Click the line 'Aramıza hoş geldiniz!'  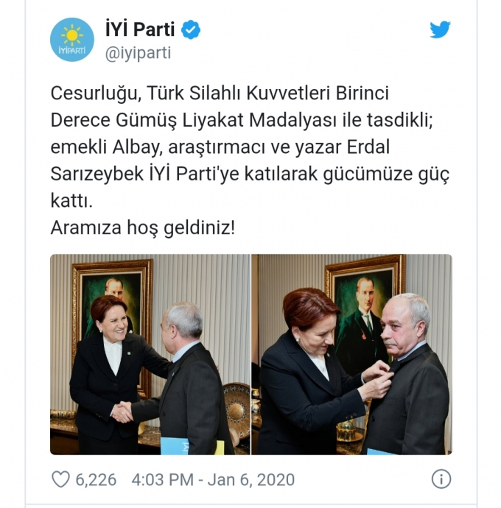pos(143,227)
